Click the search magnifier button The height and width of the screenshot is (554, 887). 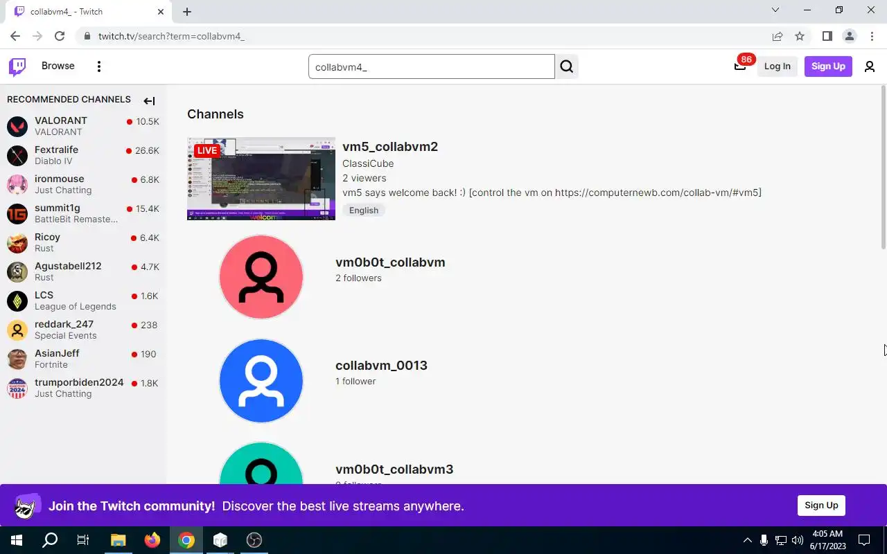coord(567,66)
